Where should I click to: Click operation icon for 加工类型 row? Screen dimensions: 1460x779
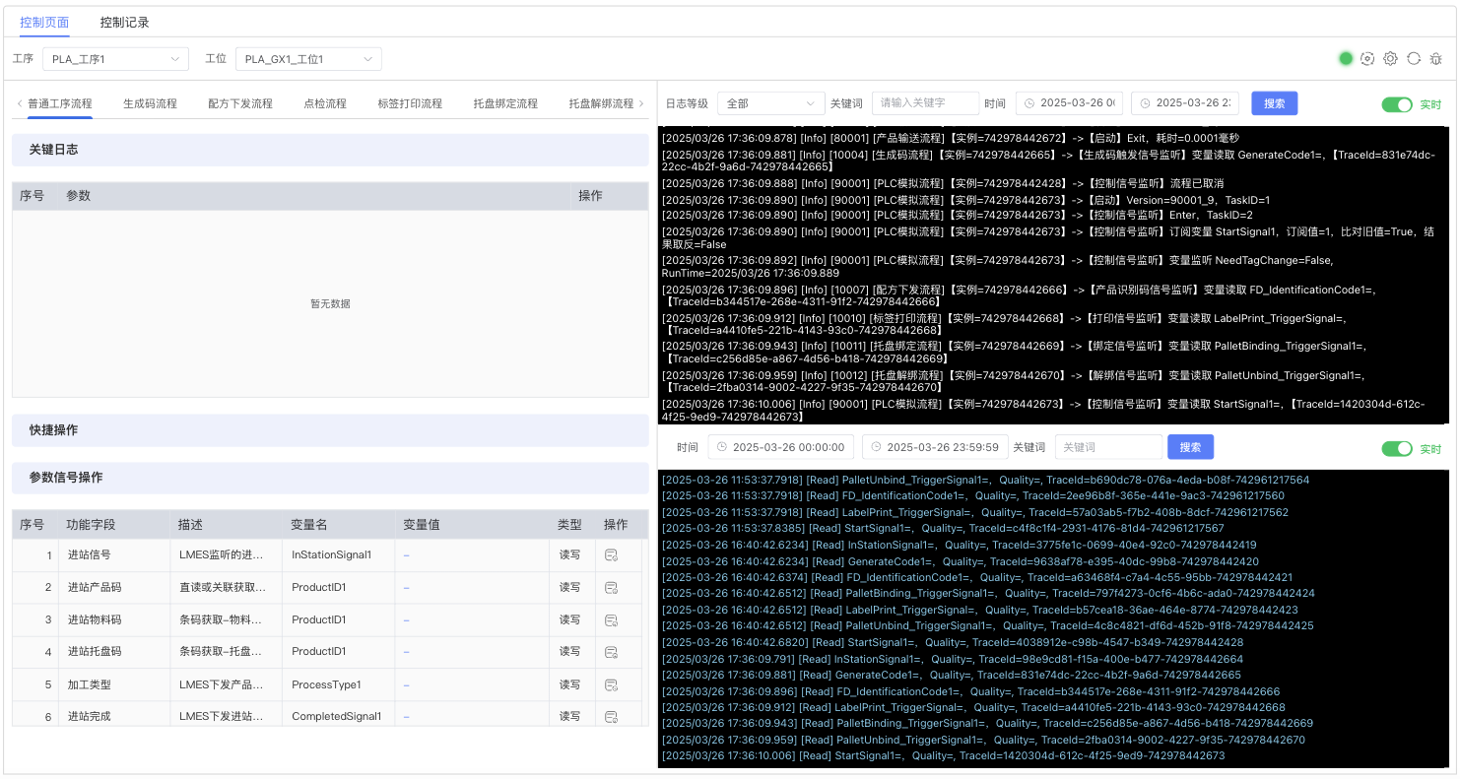point(611,684)
